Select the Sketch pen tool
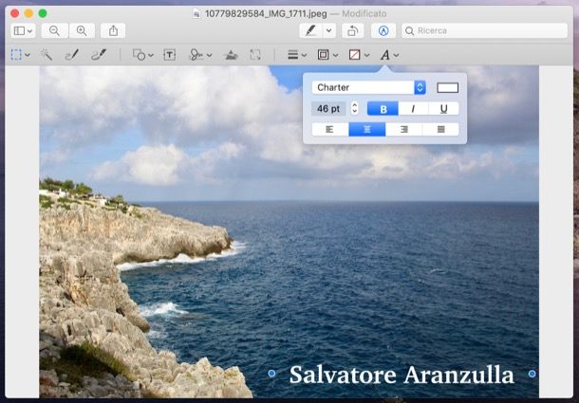 tap(71, 55)
